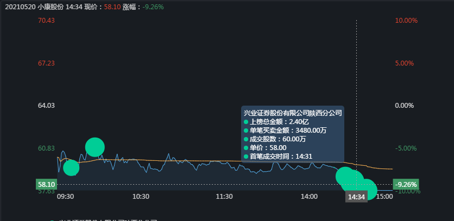Click the green -9.26% change value in header
The height and width of the screenshot is (221, 454).
pyautogui.click(x=153, y=7)
